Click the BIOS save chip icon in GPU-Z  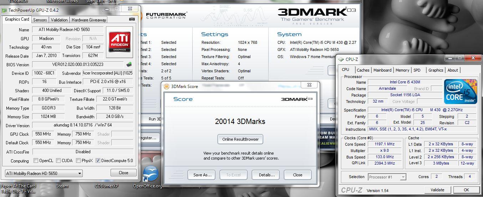[x=129, y=64]
